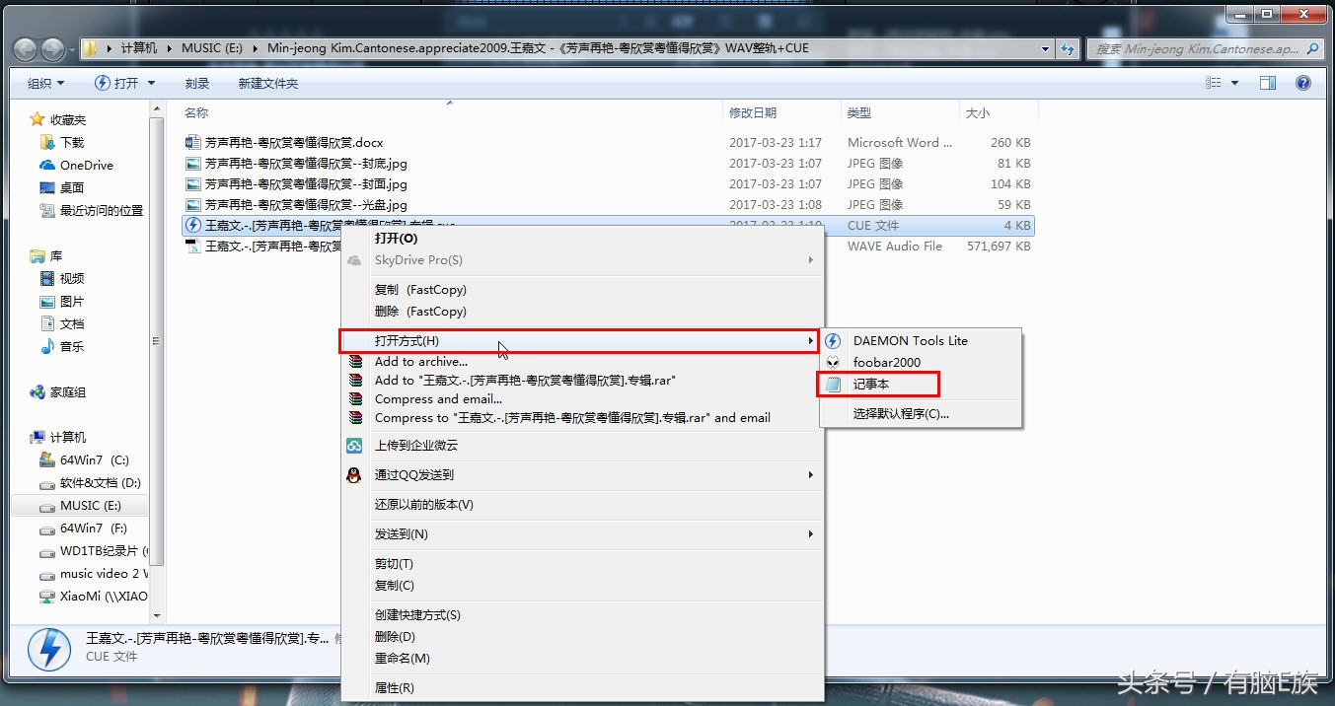Click the QQ penguin icon beside 通过QQ发送到
Image resolution: width=1335 pixels, height=706 pixels.
pyautogui.click(x=355, y=474)
